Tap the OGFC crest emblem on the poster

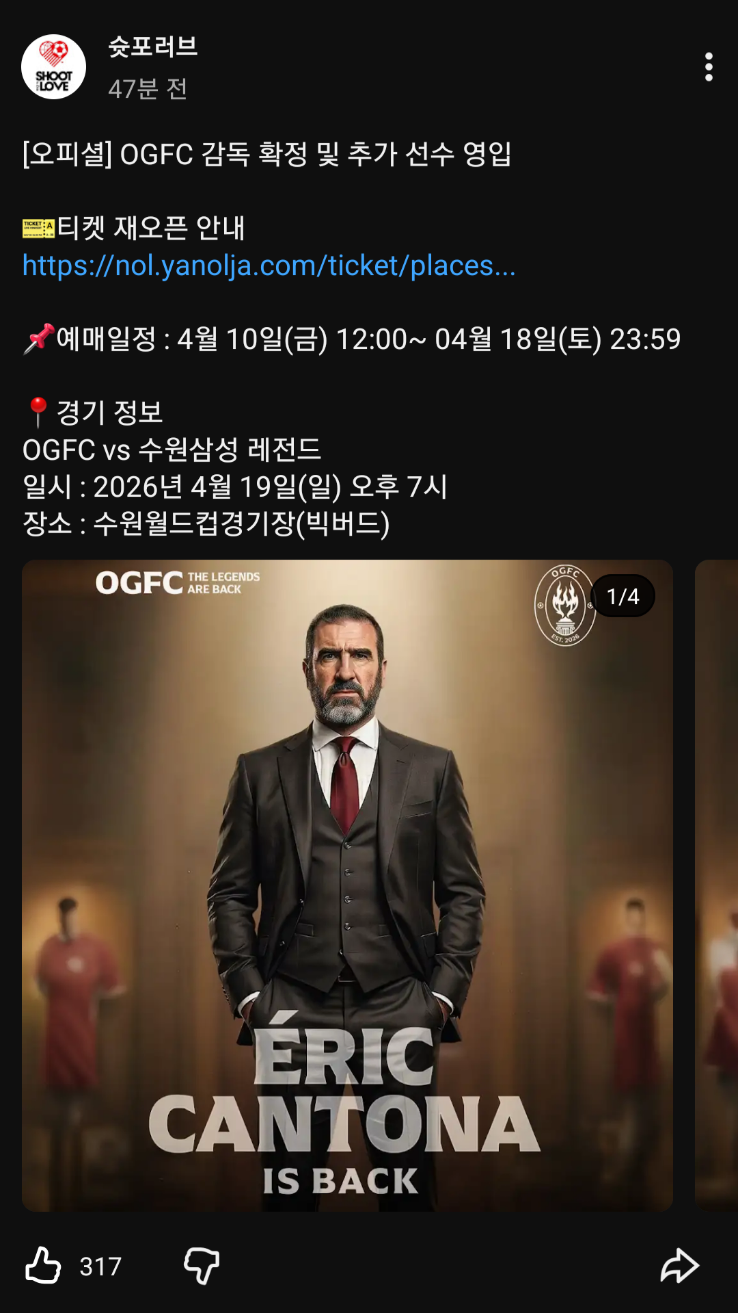tap(565, 606)
